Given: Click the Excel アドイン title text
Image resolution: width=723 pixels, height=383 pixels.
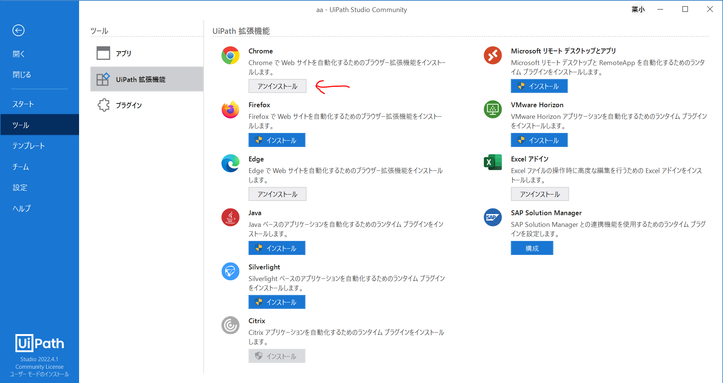Looking at the screenshot, I should click(x=530, y=159).
